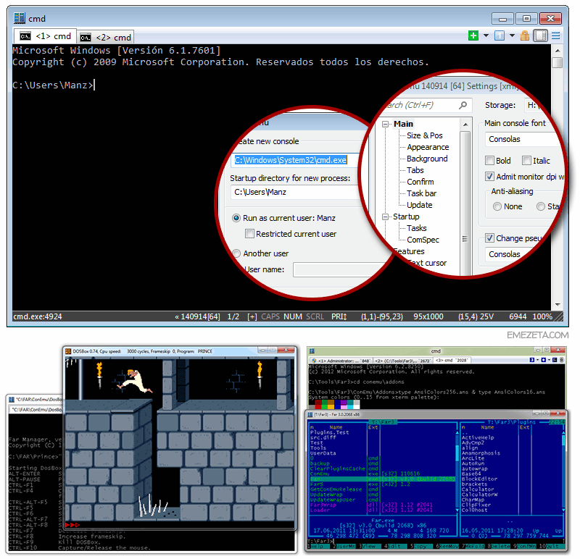Click the NUM indicator in the status bar
The height and width of the screenshot is (559, 580).
tap(293, 316)
